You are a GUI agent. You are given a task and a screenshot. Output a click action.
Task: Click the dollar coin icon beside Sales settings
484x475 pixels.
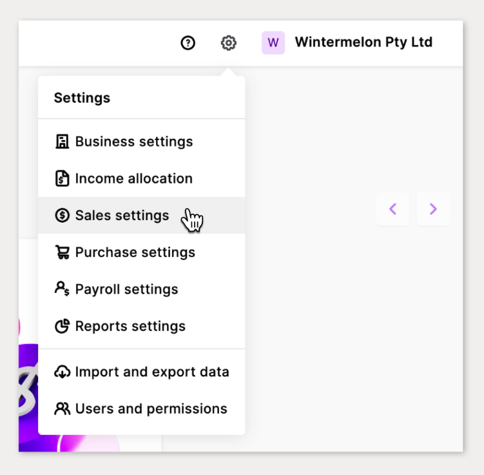63,216
